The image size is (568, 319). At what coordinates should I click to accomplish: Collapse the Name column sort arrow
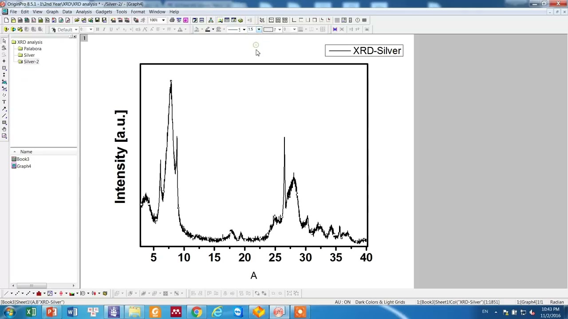[15, 152]
